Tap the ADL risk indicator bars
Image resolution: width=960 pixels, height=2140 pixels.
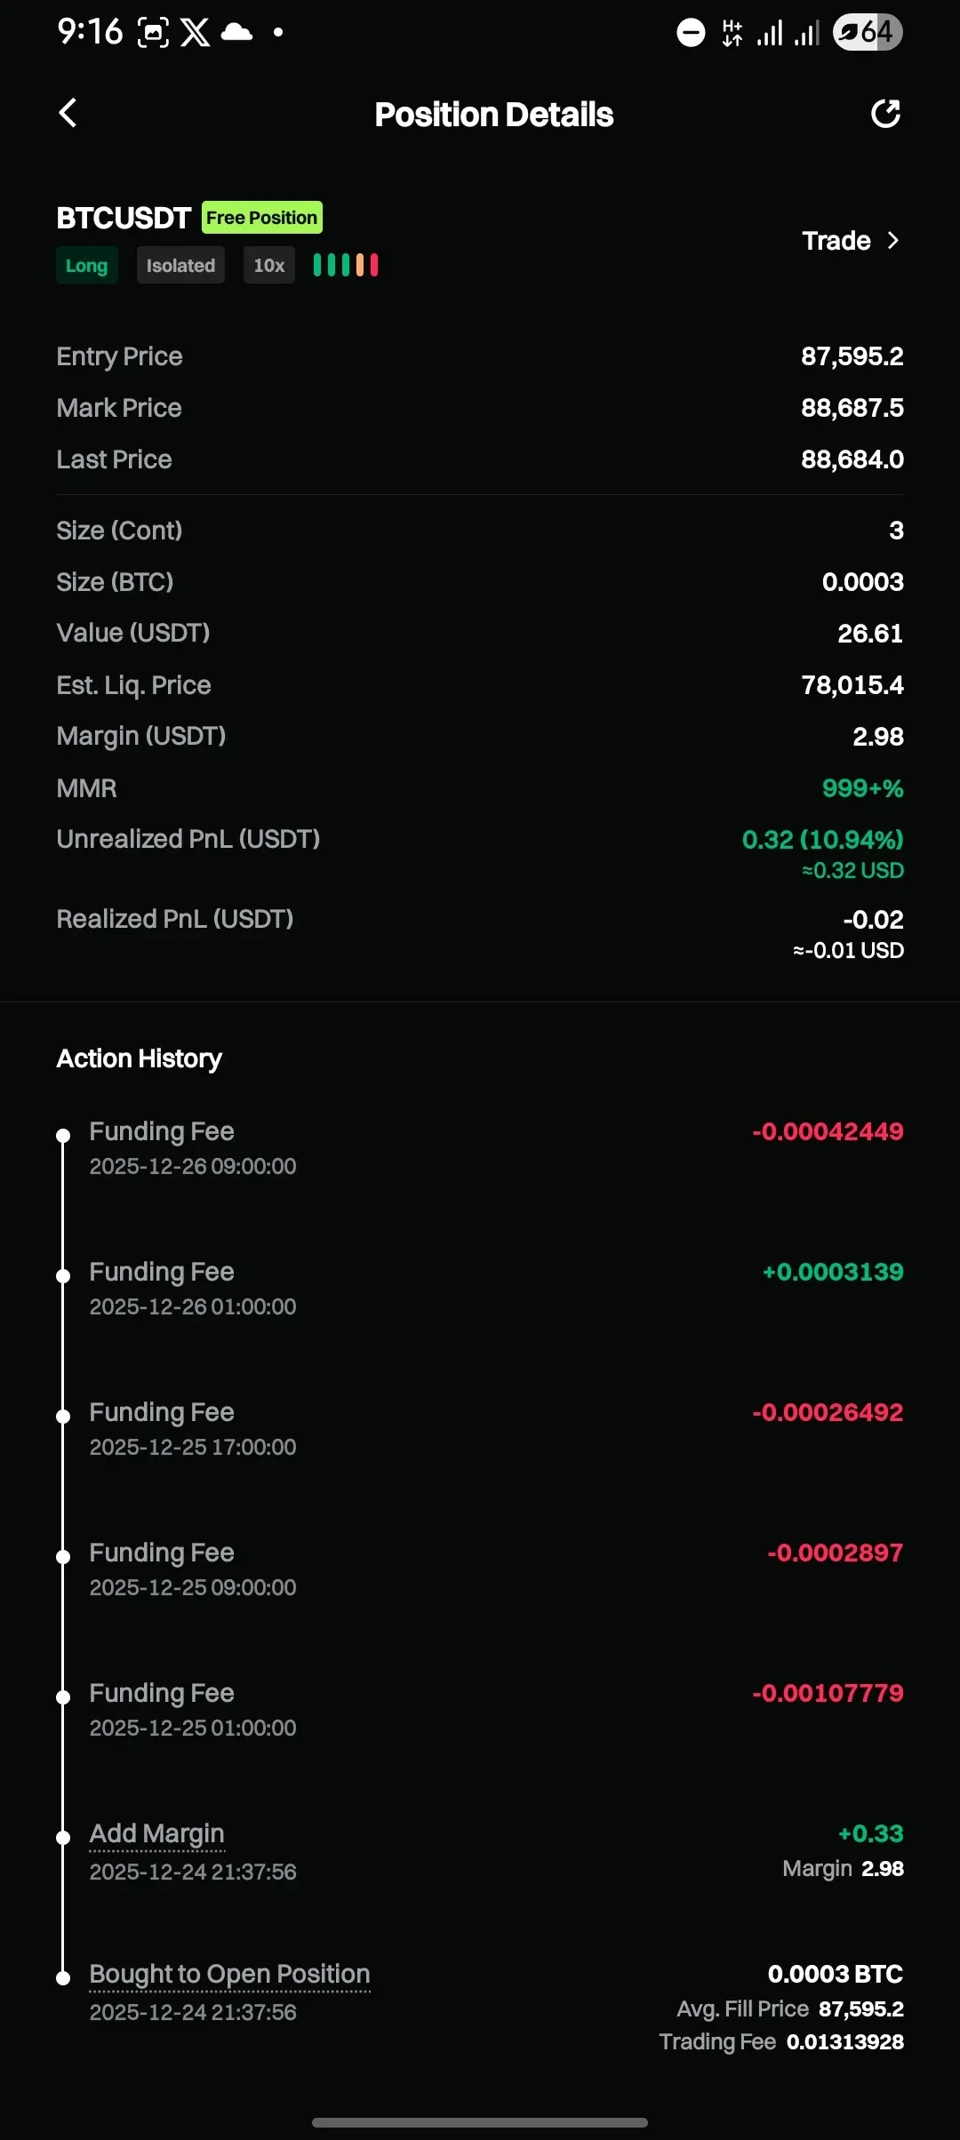(x=346, y=265)
